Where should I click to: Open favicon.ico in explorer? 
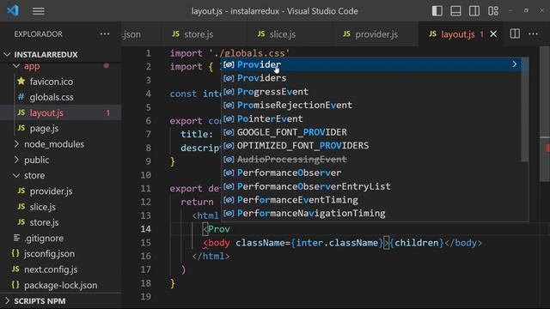pos(52,82)
